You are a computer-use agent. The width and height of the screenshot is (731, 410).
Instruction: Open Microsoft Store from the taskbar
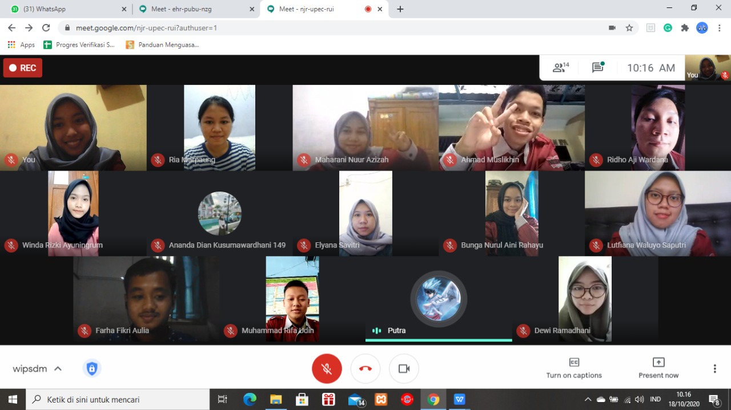point(302,399)
